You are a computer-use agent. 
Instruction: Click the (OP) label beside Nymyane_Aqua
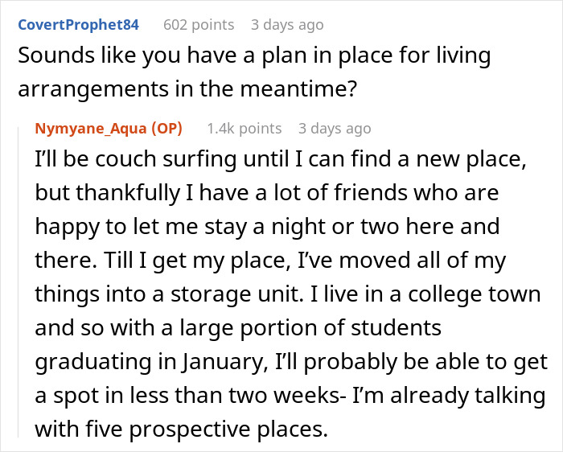(168, 128)
